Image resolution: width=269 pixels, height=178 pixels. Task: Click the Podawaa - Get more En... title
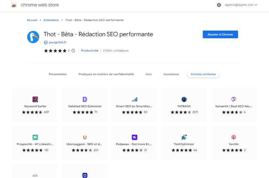coord(134,144)
